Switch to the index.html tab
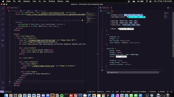 tap(13, 8)
